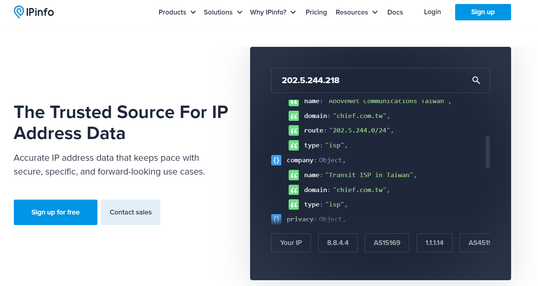Click the magnifying glass search icon

[476, 80]
